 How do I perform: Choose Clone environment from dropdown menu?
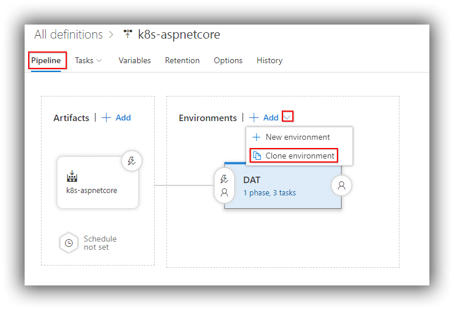tap(293, 156)
